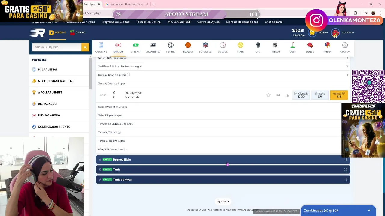
Task: Open the Bono gift icon
Action: [313, 32]
